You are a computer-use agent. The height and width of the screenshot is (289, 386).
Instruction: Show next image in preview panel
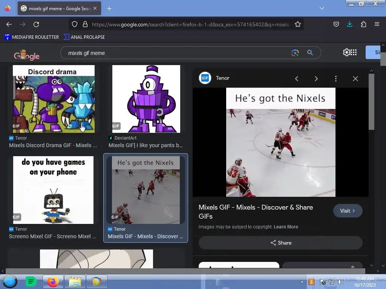(x=316, y=79)
